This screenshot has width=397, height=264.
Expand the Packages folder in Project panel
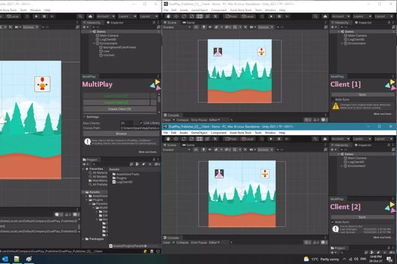pos(83,239)
